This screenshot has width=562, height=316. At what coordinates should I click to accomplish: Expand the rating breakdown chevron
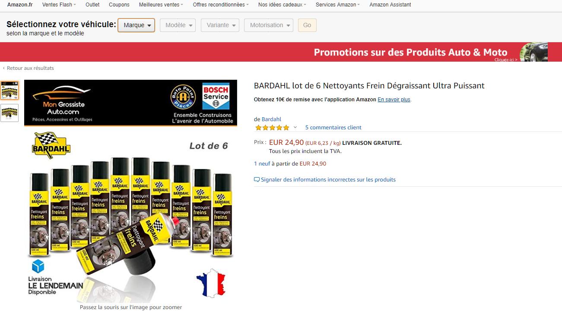[295, 128]
